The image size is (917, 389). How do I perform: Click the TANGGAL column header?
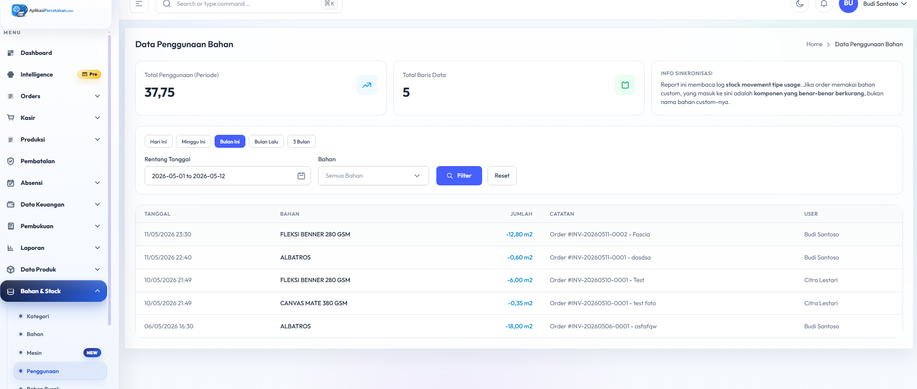[157, 214]
